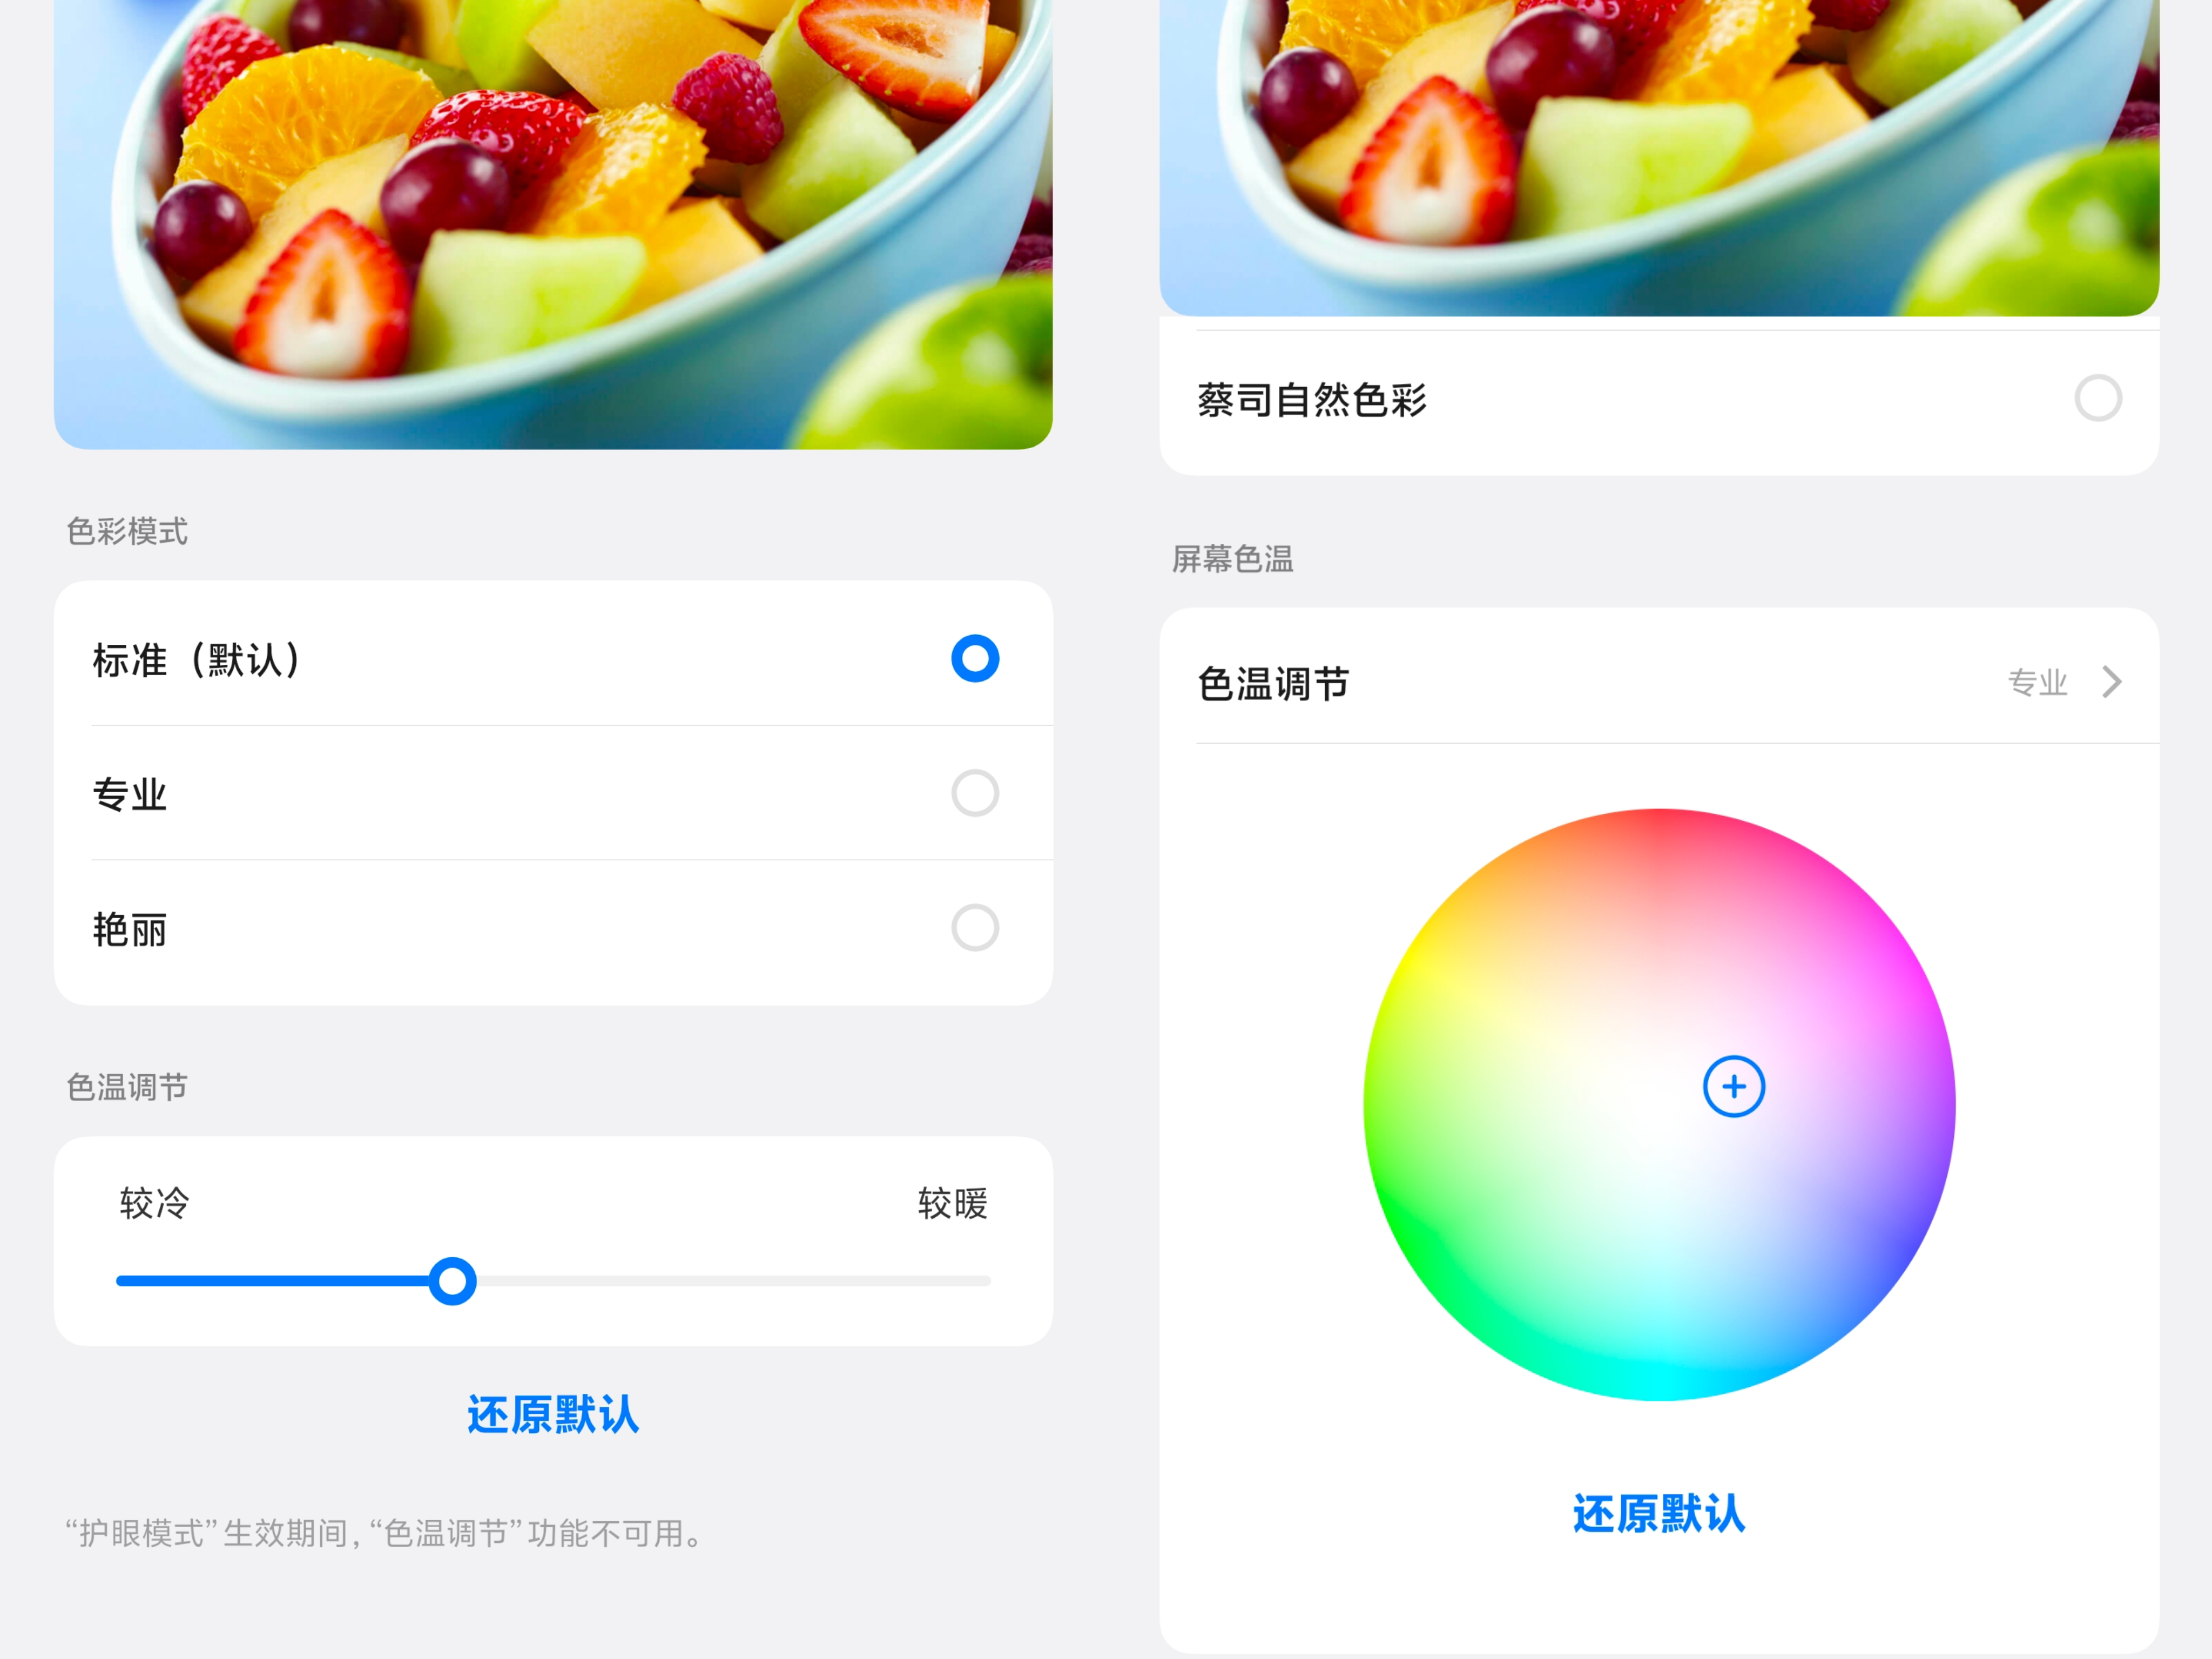Open the 色温调节 chevron arrow
2212x1659 pixels.
[x=2111, y=682]
